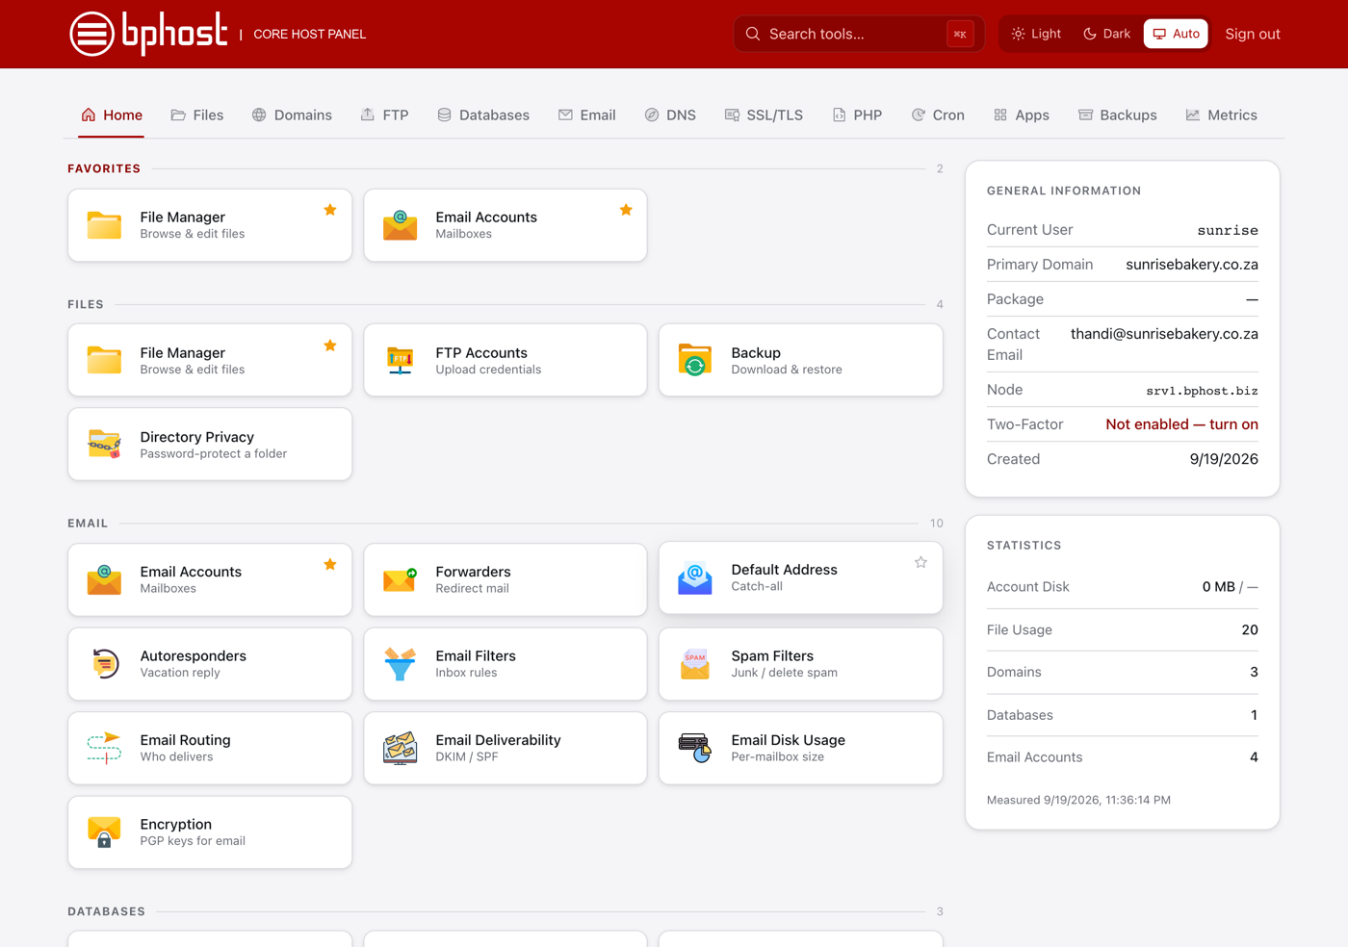Open the FTP Accounts tool icon
Screen dimensions: 1348x947
pyautogui.click(x=400, y=360)
